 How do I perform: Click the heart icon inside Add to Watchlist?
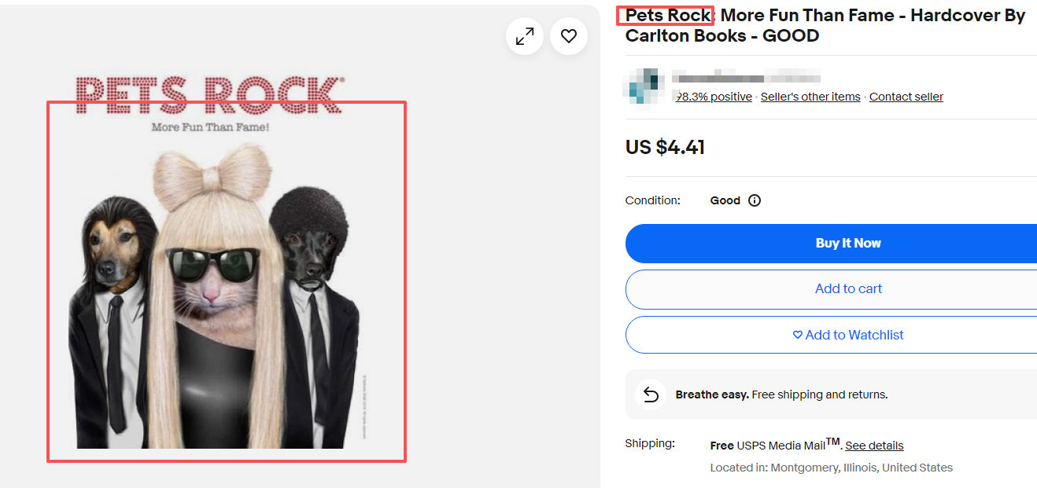(x=797, y=335)
